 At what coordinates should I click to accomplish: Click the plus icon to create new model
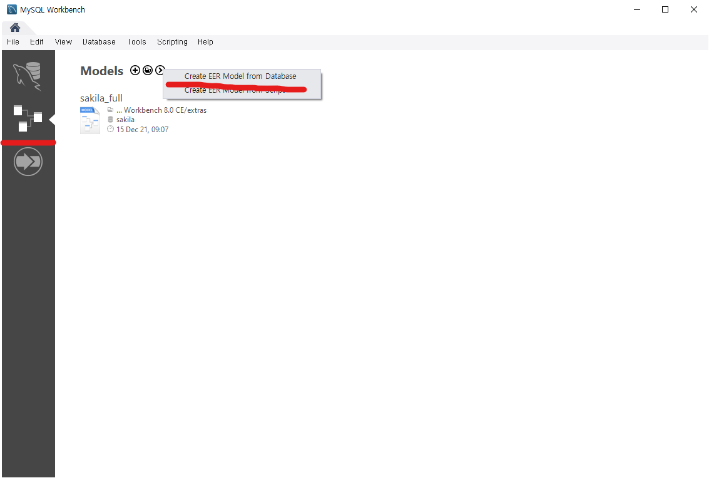tap(135, 70)
